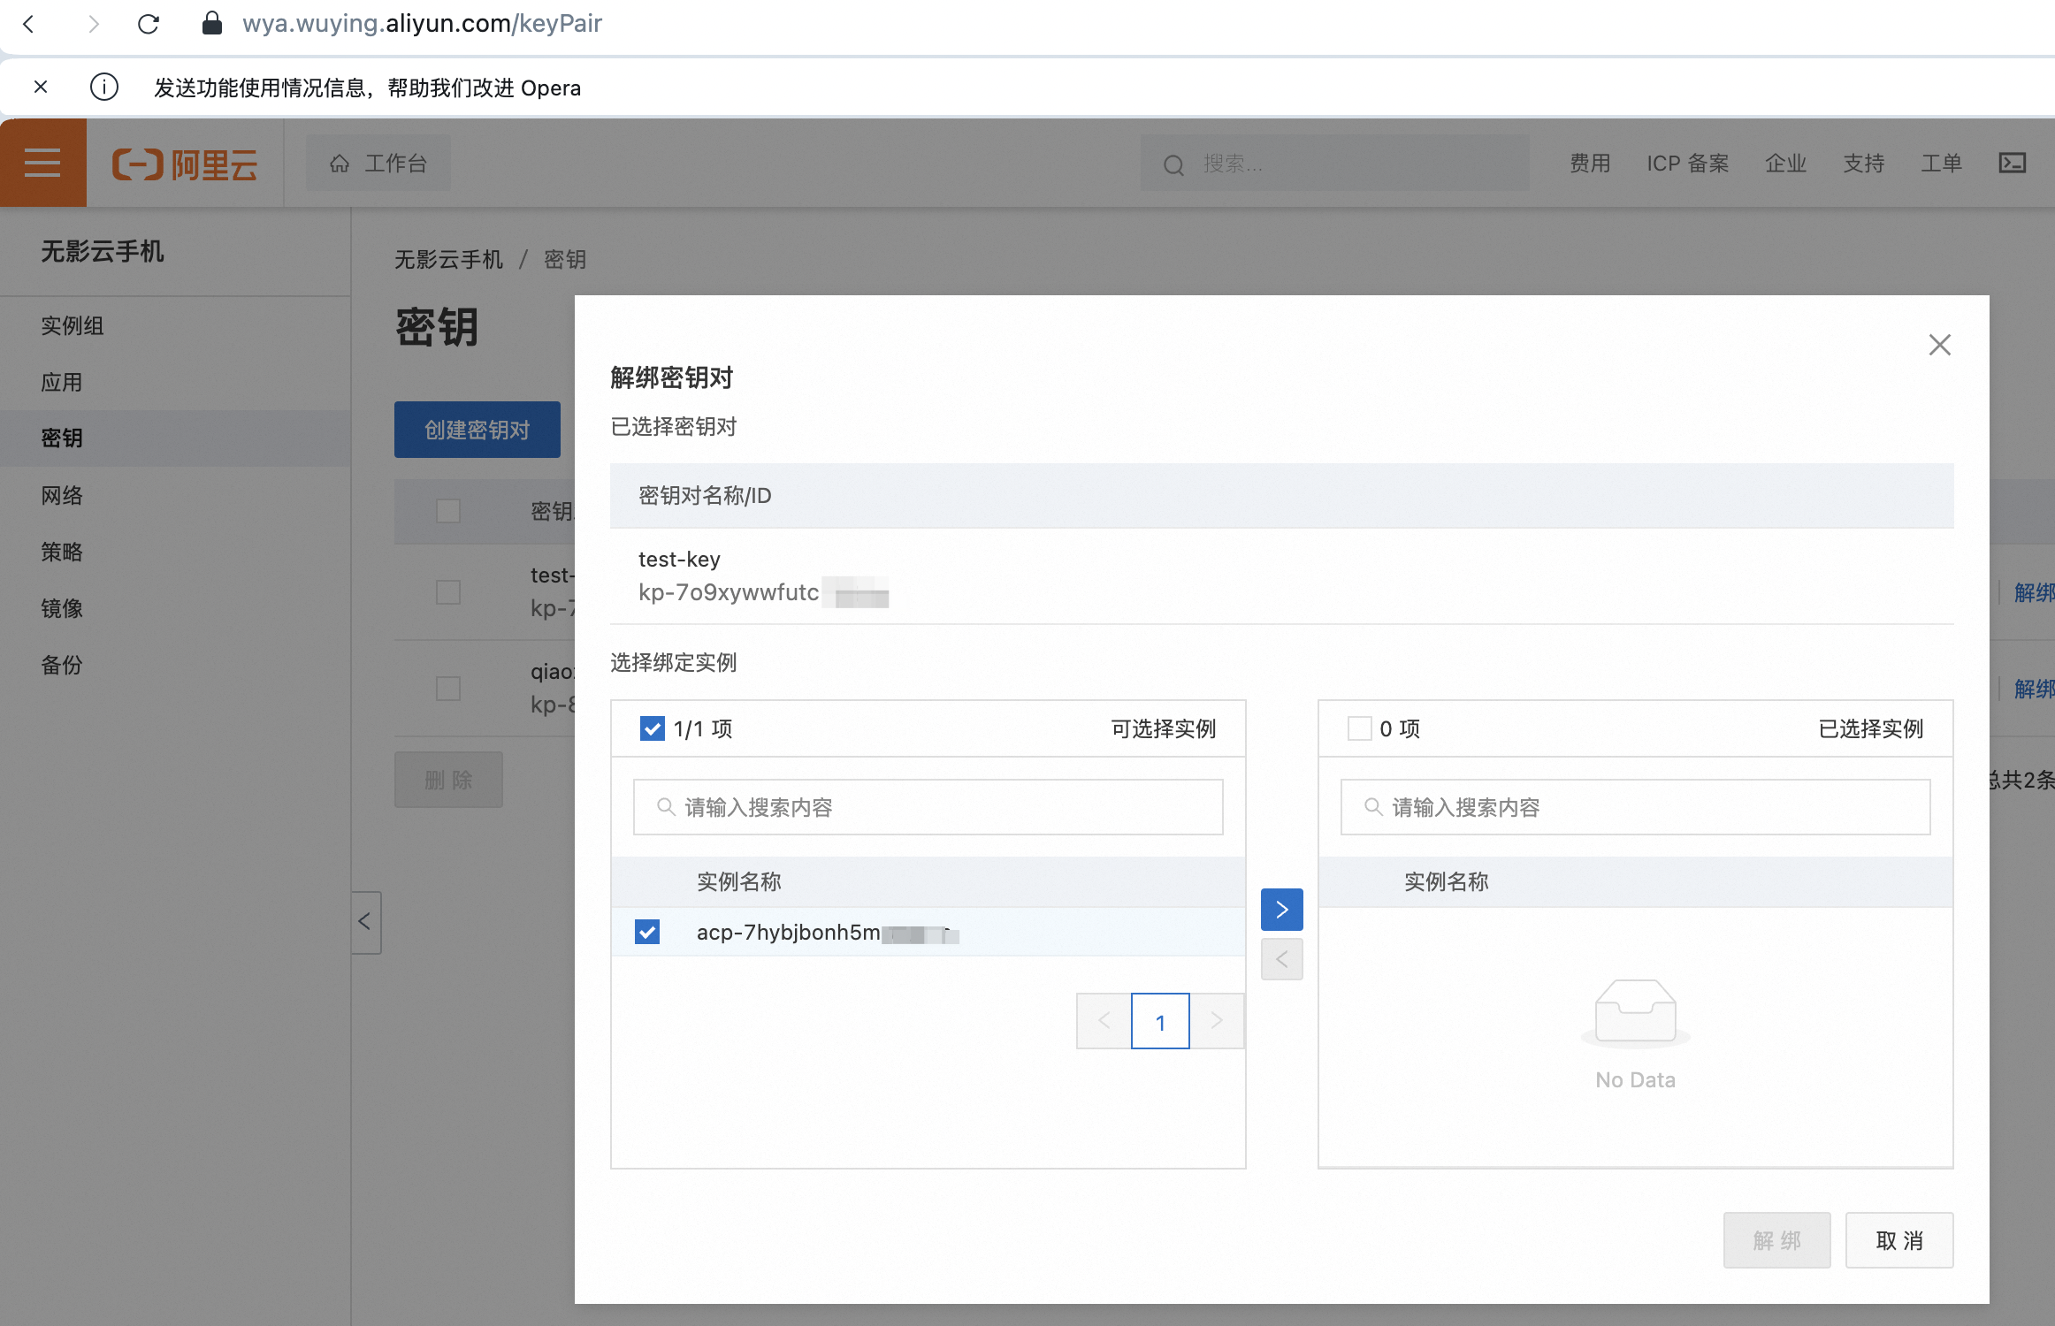Image resolution: width=2055 pixels, height=1326 pixels.
Task: Click the 解绑 link in test-key row
Action: [x=2034, y=592]
